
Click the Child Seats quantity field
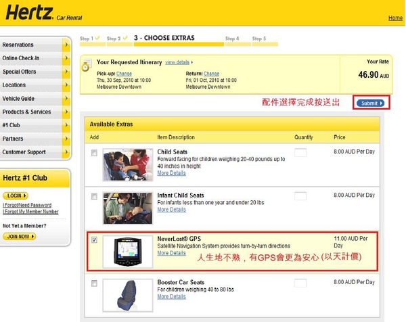300,153
